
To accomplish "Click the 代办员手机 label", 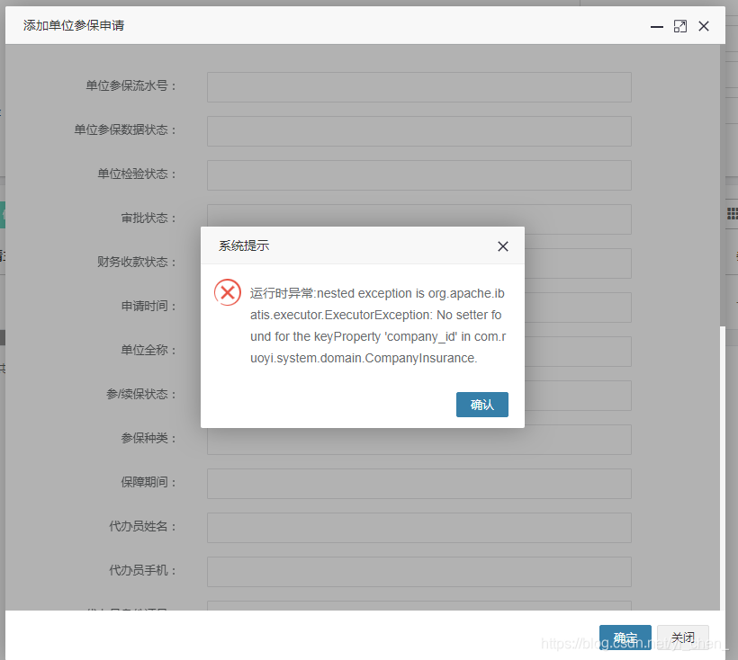I will [x=142, y=570].
